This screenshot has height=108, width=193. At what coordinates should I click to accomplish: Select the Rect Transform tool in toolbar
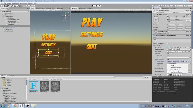[x=15, y=6]
